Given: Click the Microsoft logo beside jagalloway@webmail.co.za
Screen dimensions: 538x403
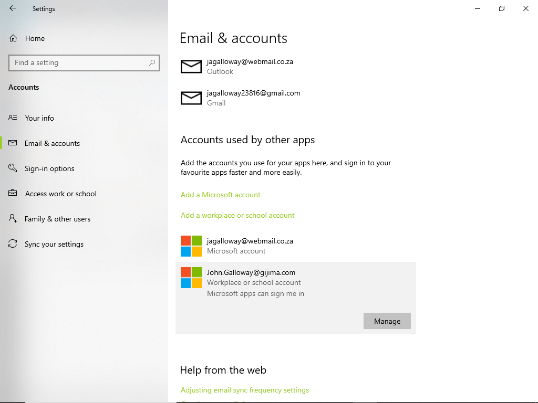Looking at the screenshot, I should 191,246.
